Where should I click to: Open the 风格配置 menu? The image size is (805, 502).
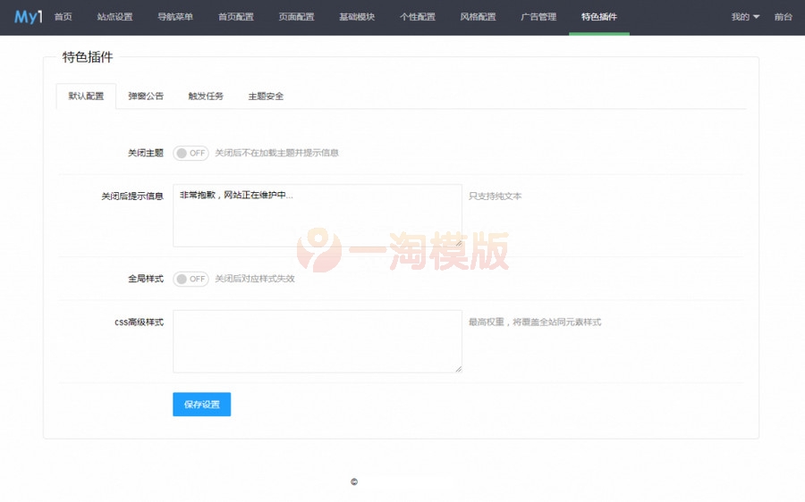point(479,17)
